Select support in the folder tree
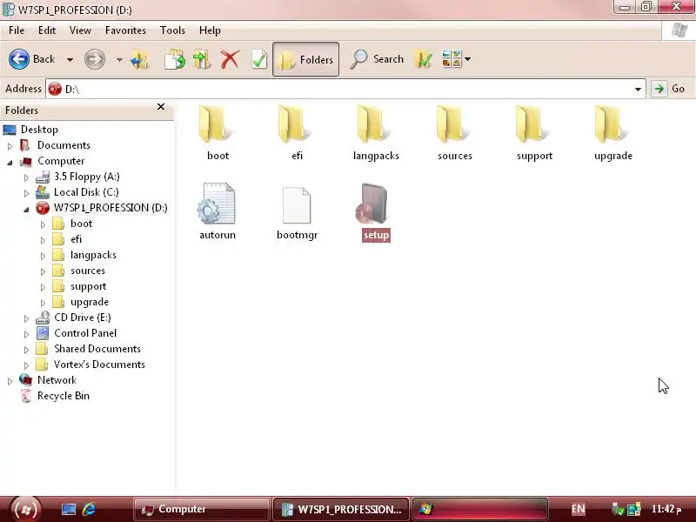Image resolution: width=696 pixels, height=522 pixels. tap(89, 287)
